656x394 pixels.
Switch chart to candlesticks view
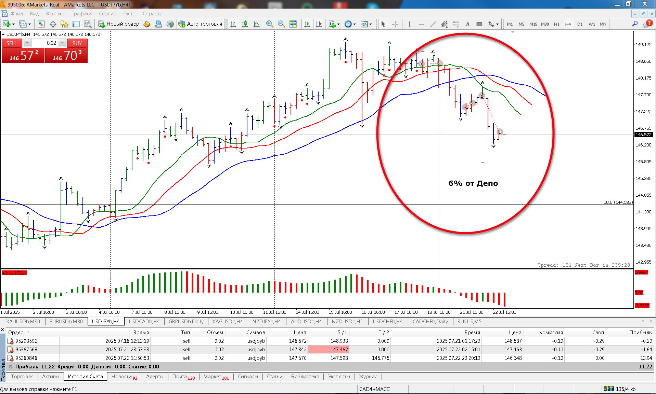coord(245,24)
